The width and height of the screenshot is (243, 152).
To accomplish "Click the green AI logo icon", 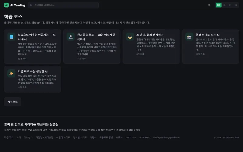I will pyautogui.click(x=6, y=5).
